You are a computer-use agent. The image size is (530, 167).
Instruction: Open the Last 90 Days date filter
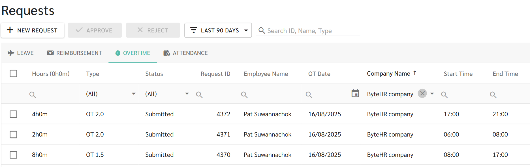coord(218,30)
